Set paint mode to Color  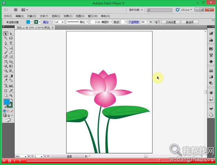pos(5,111)
